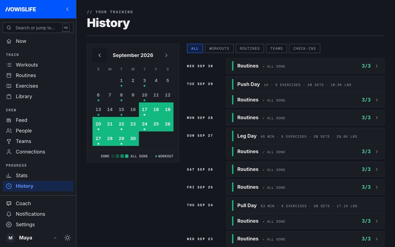The width and height of the screenshot is (395, 247).
Task: Click the NOWISLIFE logo
Action: (21, 9)
